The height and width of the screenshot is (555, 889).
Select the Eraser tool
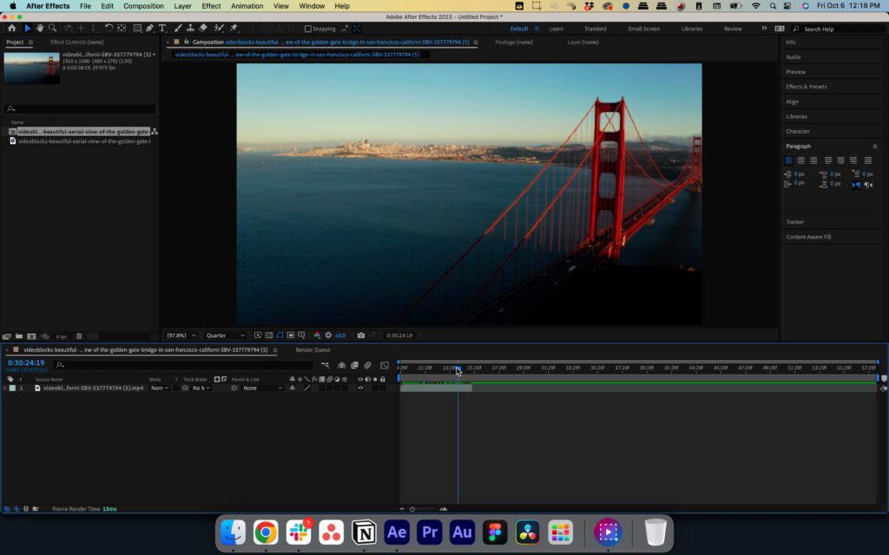point(203,28)
